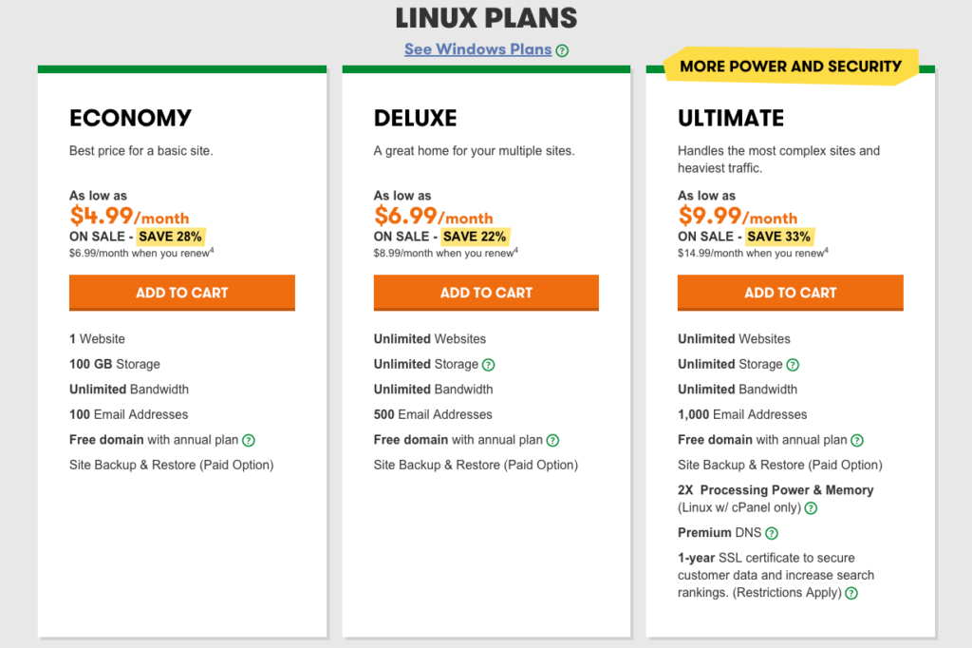Click help icon next to See Windows Plans
Viewport: 972px width, 648px height.
click(562, 50)
